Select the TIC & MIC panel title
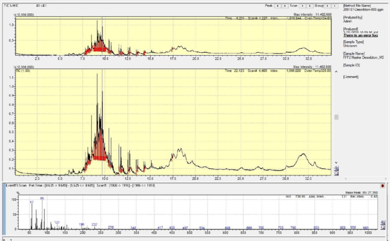Screen dimensions: 390x241 [11, 4]
